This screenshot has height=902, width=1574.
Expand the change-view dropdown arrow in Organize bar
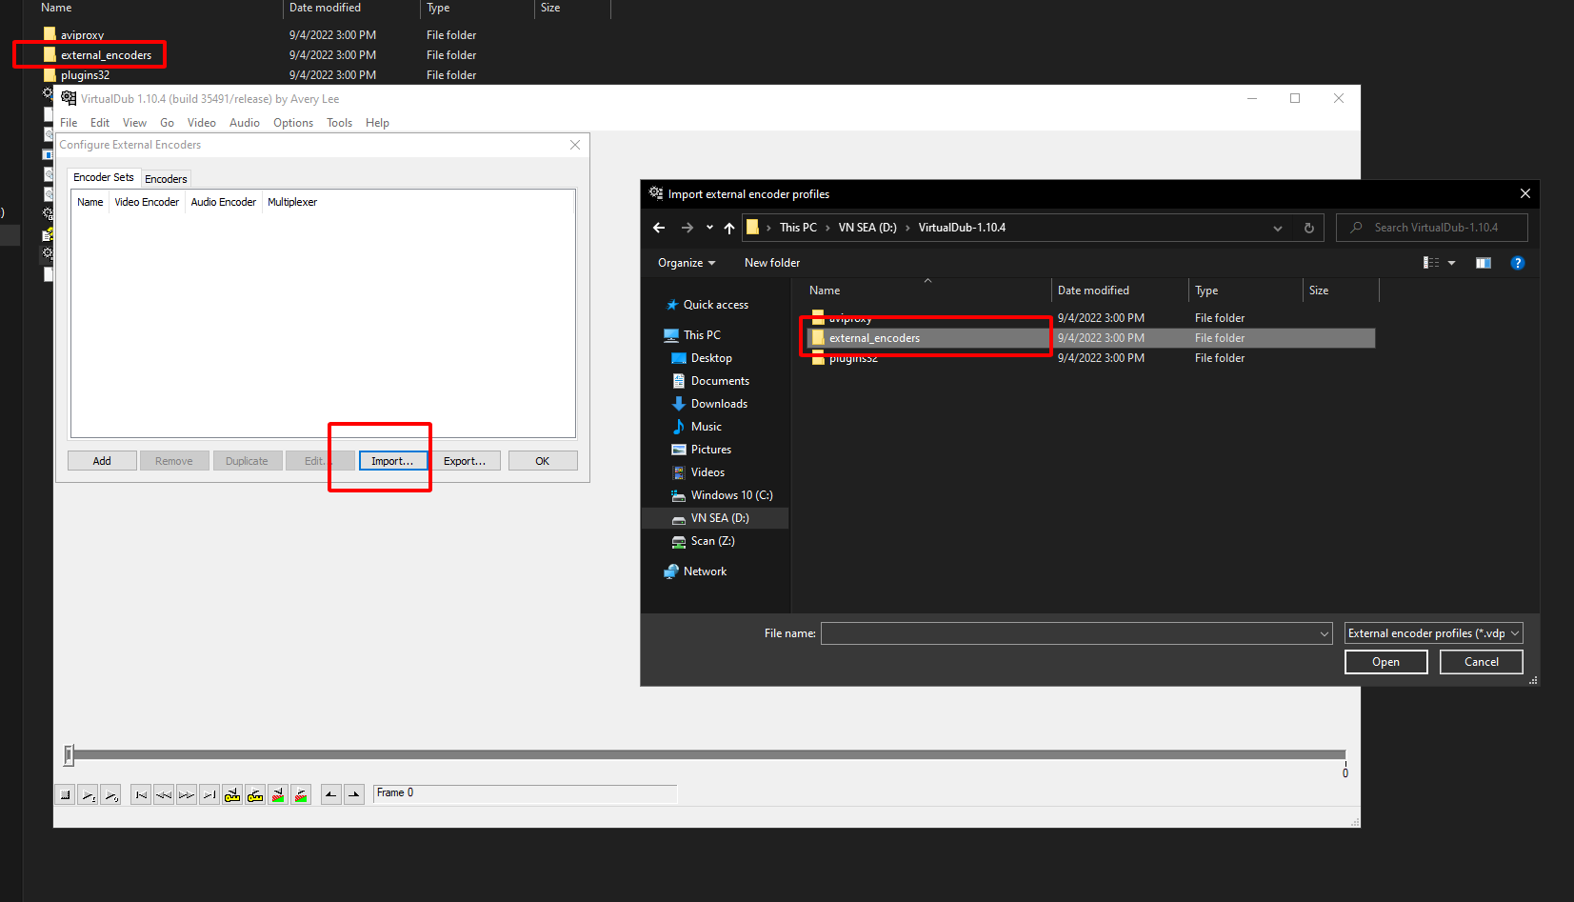(1451, 262)
